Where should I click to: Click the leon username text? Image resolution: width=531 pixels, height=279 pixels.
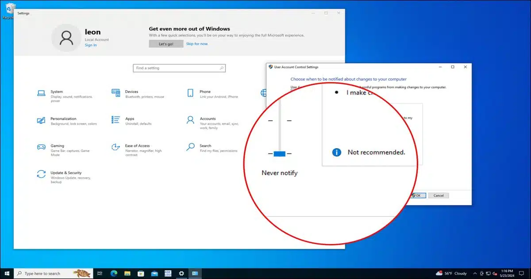pyautogui.click(x=93, y=32)
